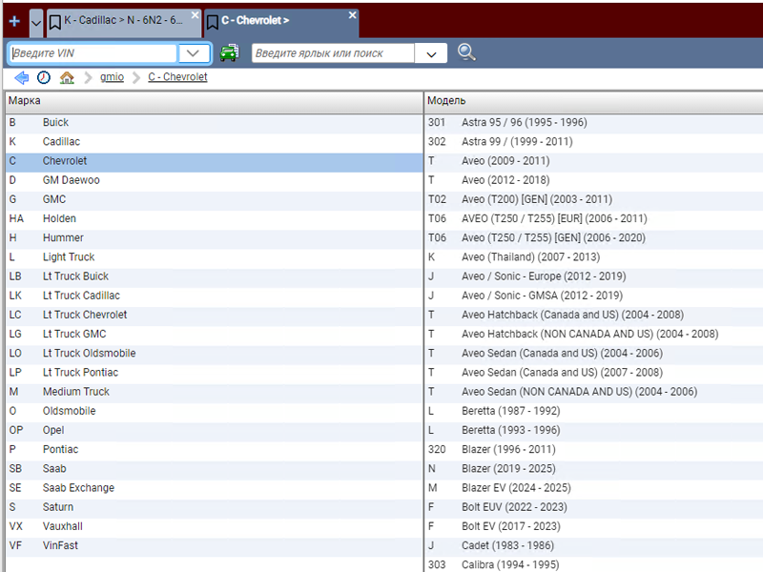
Task: Select model AVEO (T250 / T255) [EUR]
Action: coord(593,218)
